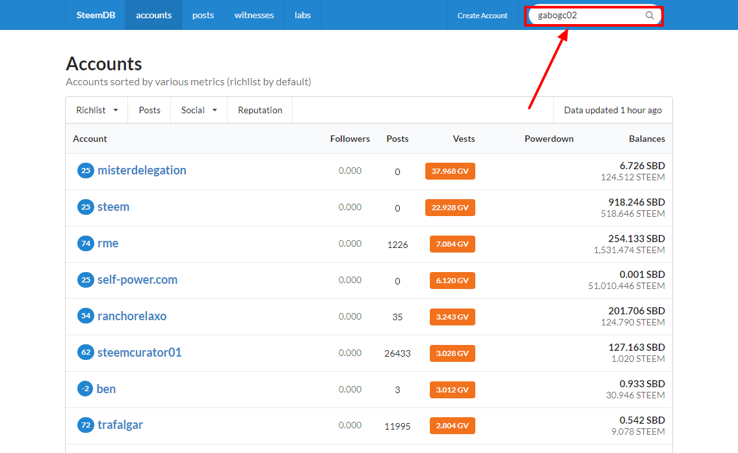This screenshot has height=453, width=738.
Task: Click the Create Account link
Action: coord(482,16)
